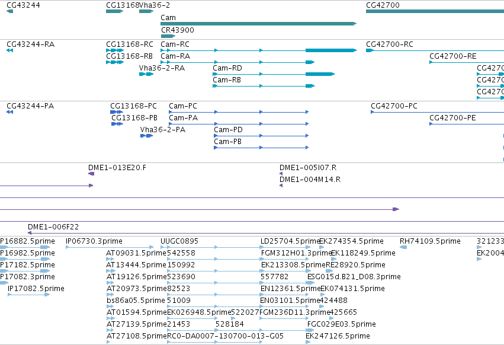Image resolution: width=504 pixels, height=345 pixels.
Task: Select the EK074131.5prime EST label
Action: tap(352, 289)
